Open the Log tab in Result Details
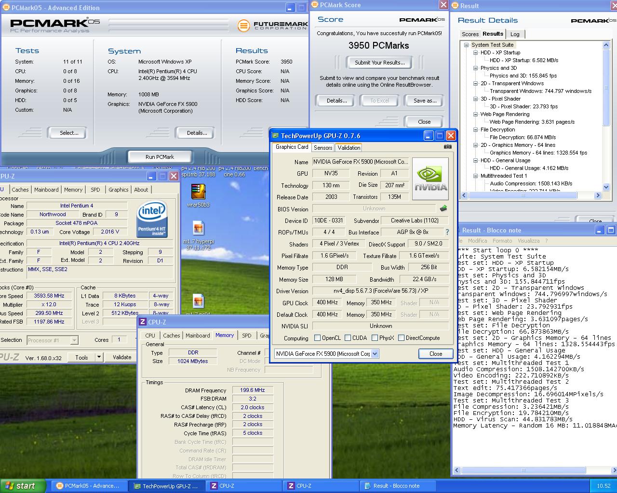This screenshot has height=493, width=617. [x=515, y=34]
